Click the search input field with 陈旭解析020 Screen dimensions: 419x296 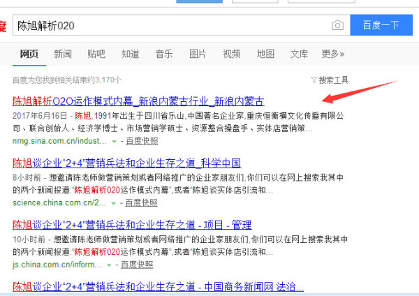182,25
